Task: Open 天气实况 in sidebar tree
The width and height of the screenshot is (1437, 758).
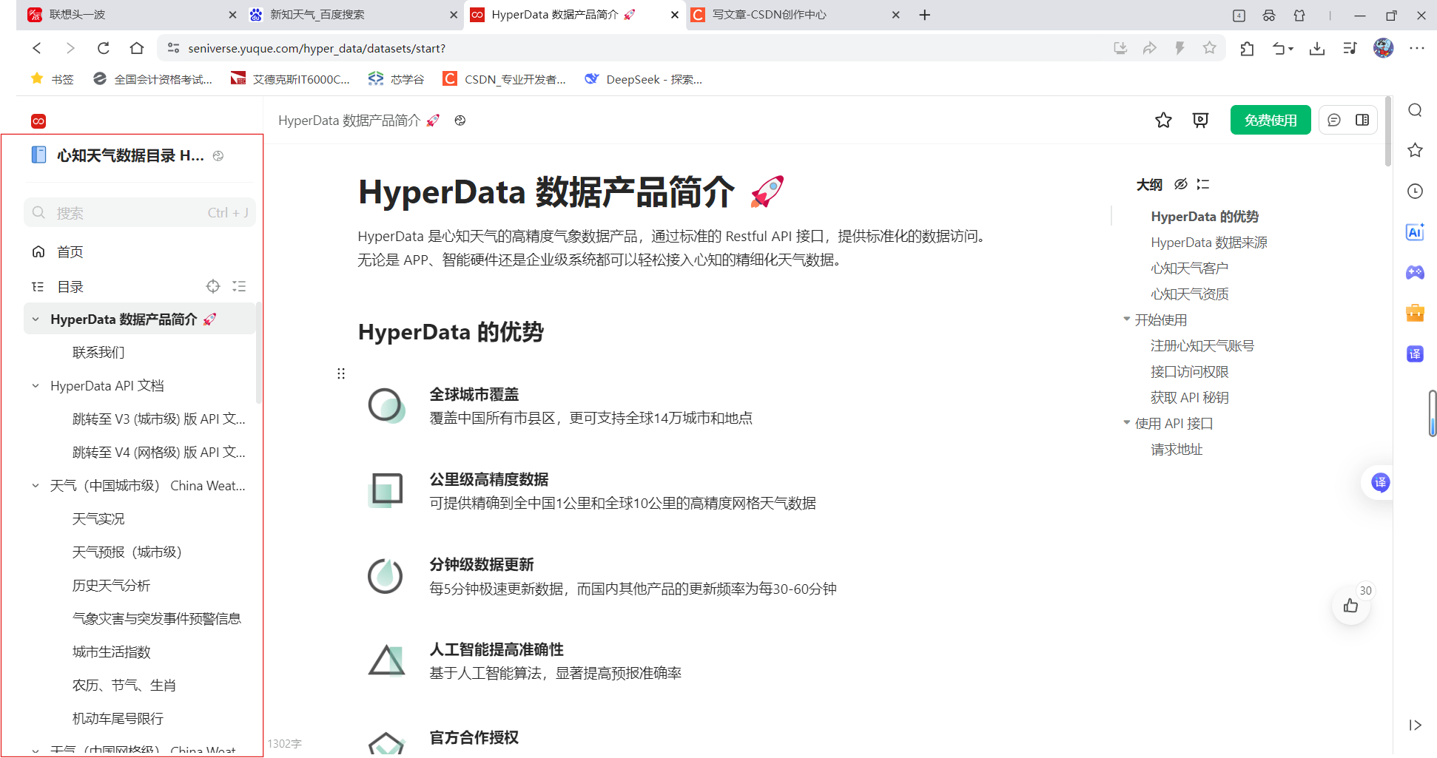Action: pos(98,519)
